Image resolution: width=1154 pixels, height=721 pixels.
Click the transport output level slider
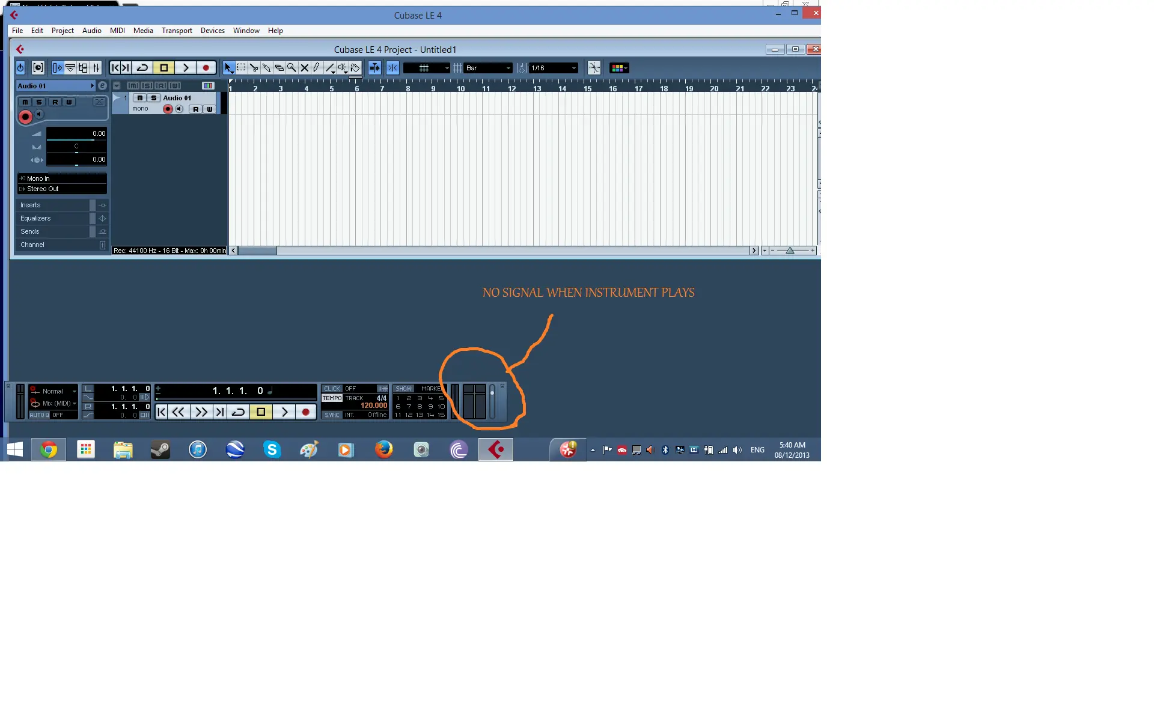pyautogui.click(x=492, y=402)
